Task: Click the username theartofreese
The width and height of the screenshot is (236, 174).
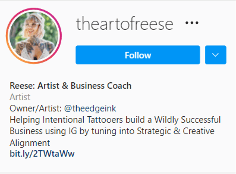Action: pos(124,23)
